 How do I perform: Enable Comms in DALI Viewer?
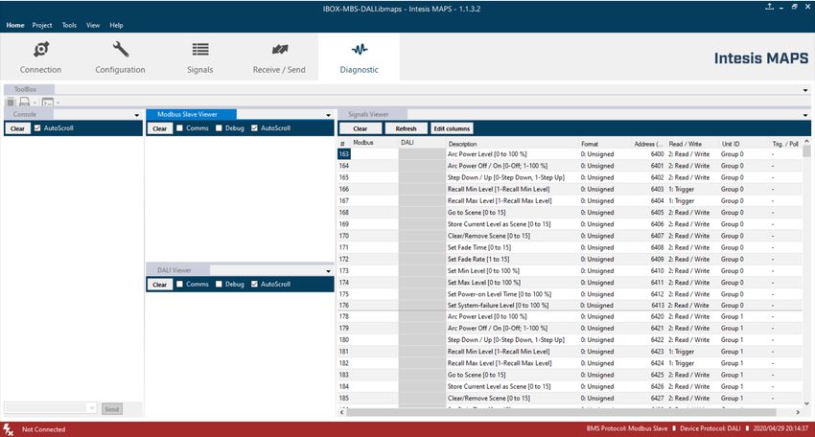click(x=179, y=284)
